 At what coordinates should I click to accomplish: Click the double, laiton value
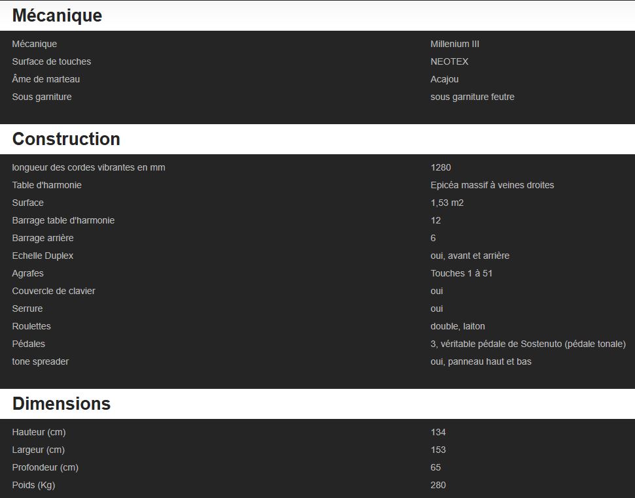458,326
